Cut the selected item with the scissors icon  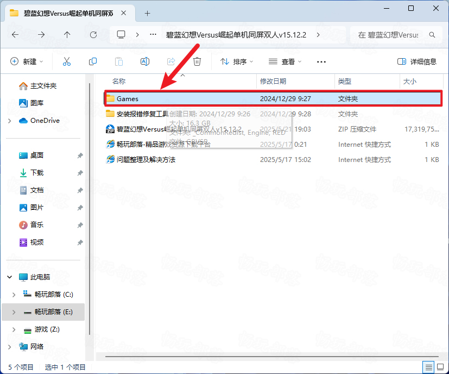pos(67,61)
